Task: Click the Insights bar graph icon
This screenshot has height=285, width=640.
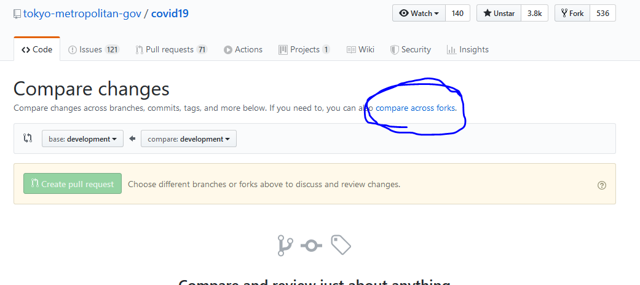Action: pyautogui.click(x=451, y=50)
